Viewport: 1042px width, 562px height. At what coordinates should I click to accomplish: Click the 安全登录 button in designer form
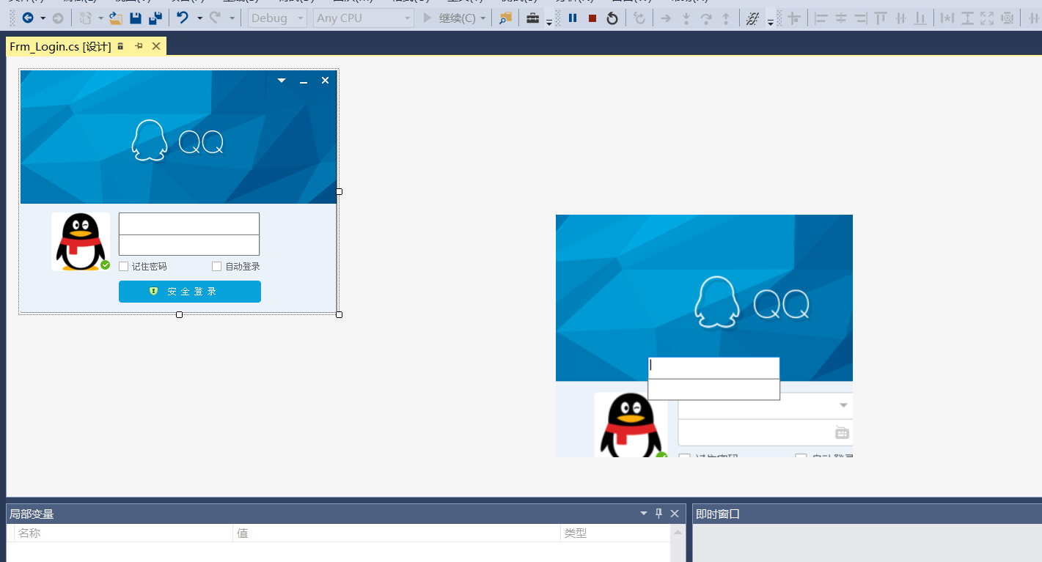pyautogui.click(x=190, y=292)
